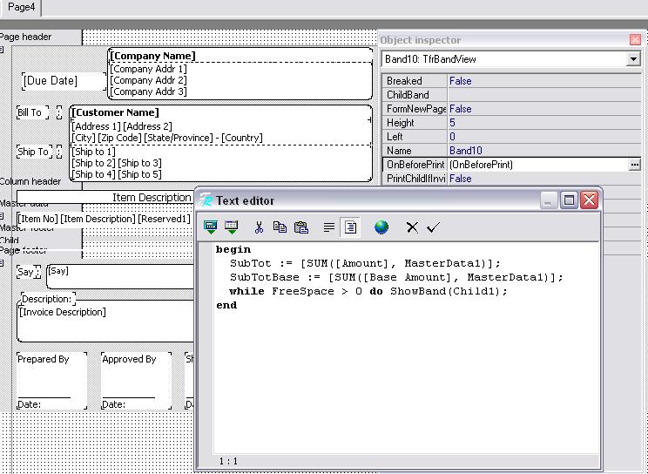The width and height of the screenshot is (648, 474).
Task: Toggle word wrap lines icon
Action: 329,227
